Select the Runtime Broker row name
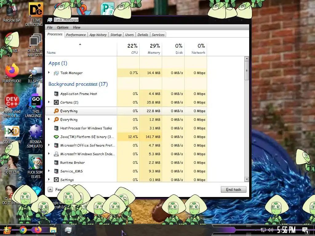 click(72, 163)
